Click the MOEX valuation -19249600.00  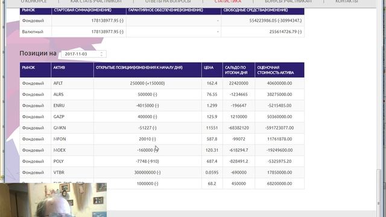(279, 150)
